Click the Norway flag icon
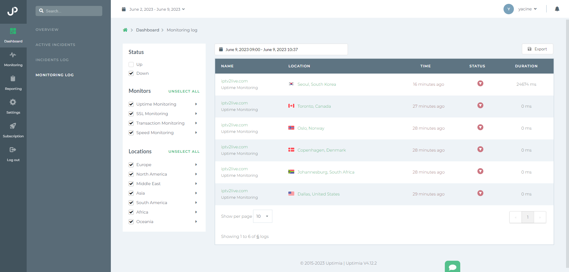569x272 pixels. (291, 128)
